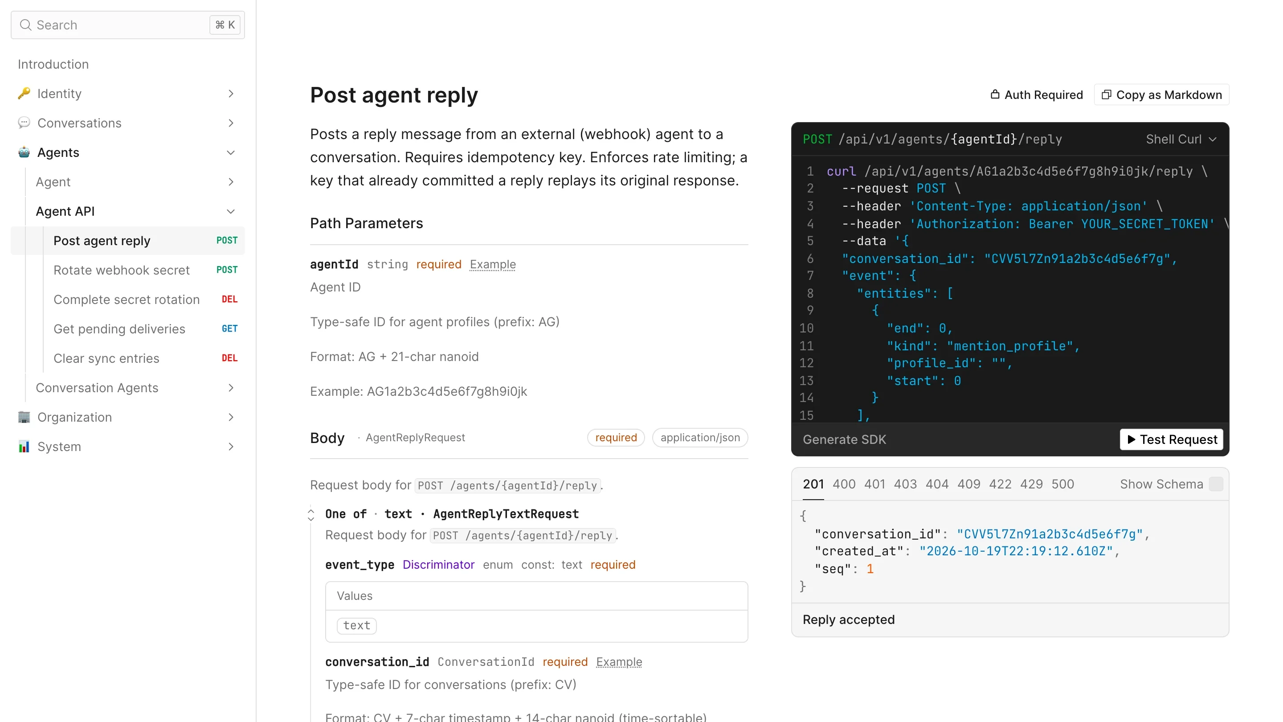Viewport: 1283px width, 722px height.
Task: Click the Conversations speech bubble icon
Action: click(24, 123)
